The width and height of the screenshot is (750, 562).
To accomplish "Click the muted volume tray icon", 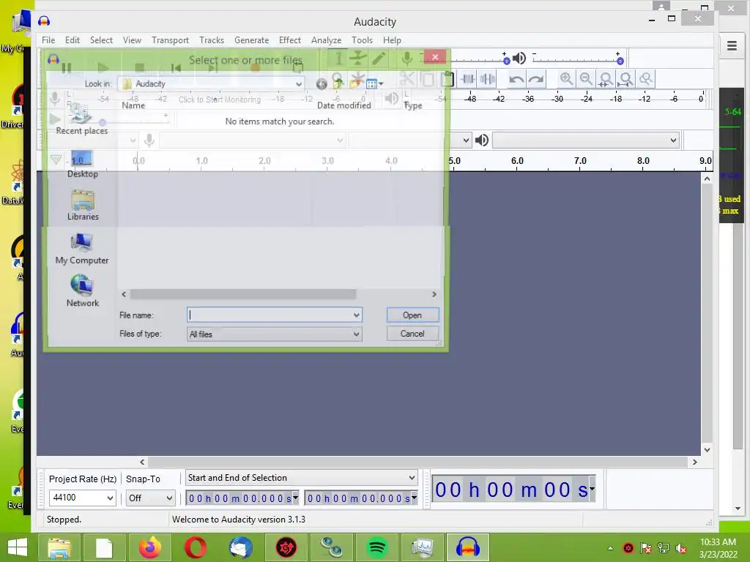I will 681,548.
